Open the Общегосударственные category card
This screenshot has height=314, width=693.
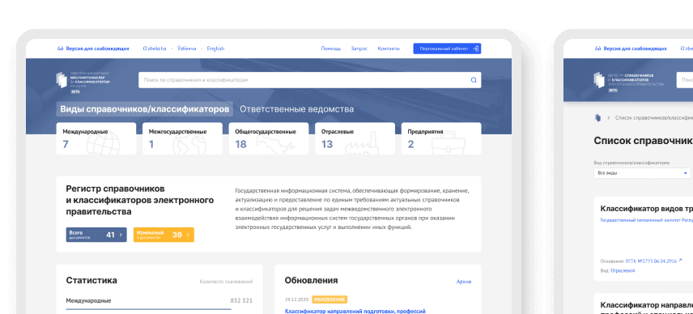[269, 138]
